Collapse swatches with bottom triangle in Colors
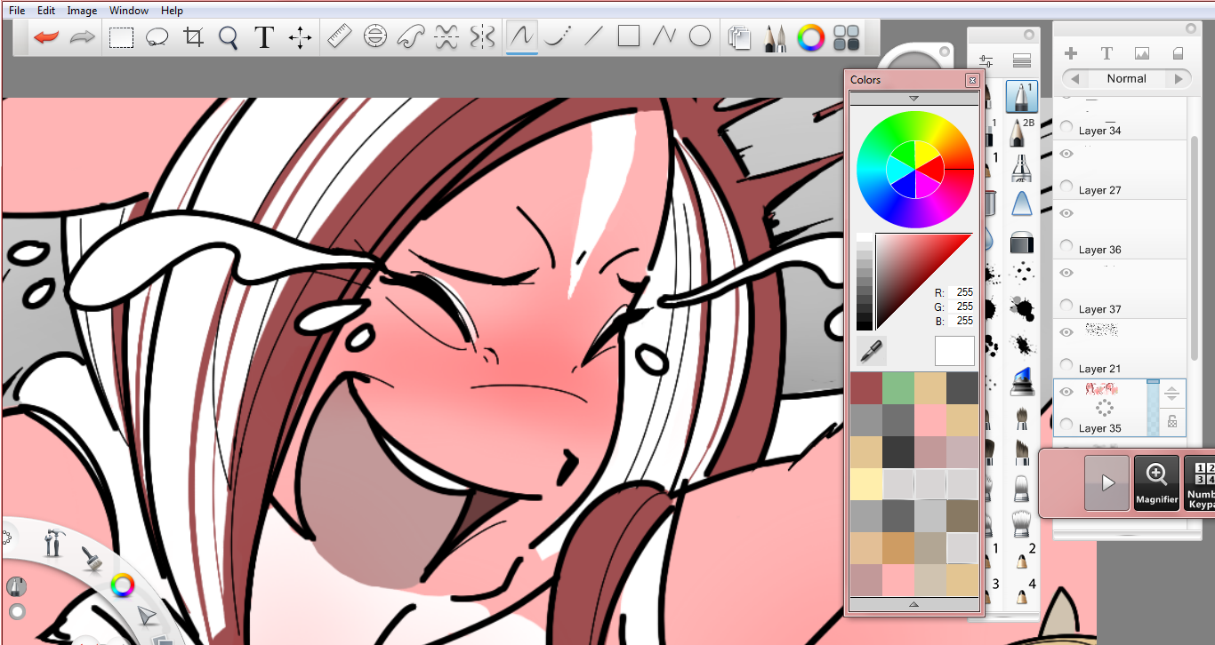 (913, 604)
